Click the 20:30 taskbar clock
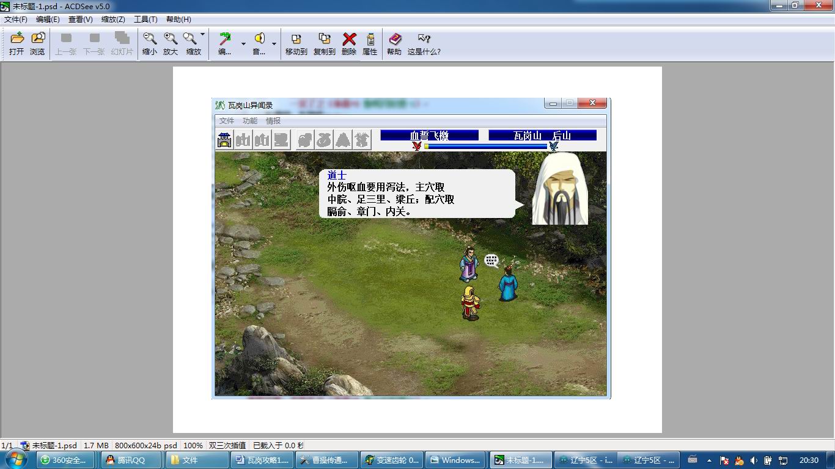This screenshot has height=469, width=835. 809,460
